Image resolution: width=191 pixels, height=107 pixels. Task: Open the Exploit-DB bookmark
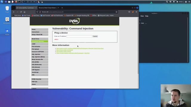pos(69,15)
